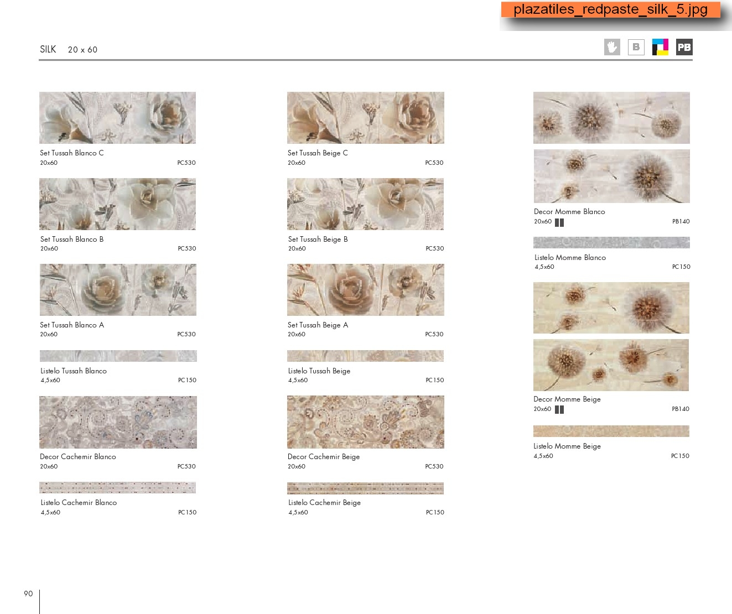Click the Set Tussah Blanco B label
This screenshot has height=614, width=732.
tap(72, 240)
